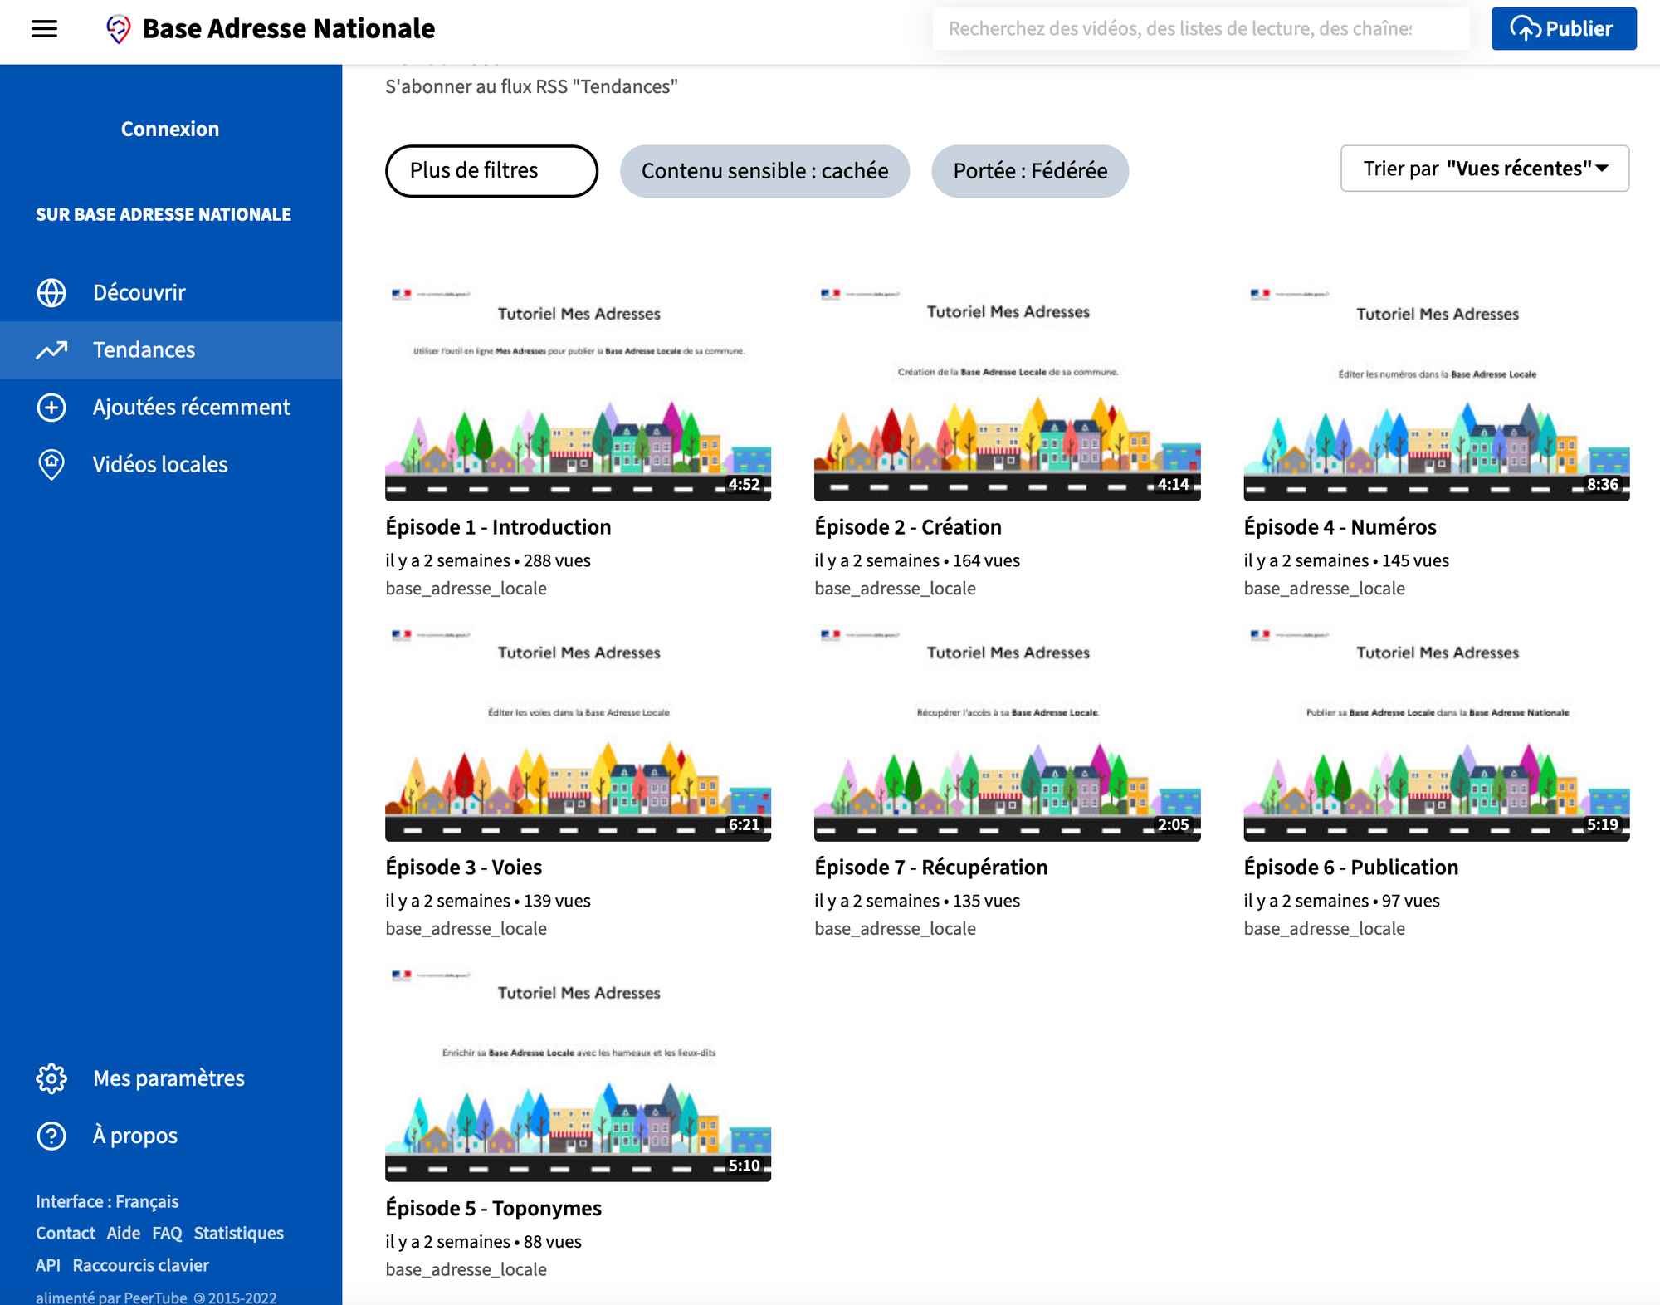This screenshot has width=1660, height=1305.
Task: Click the 164 vues text under Épisode 2
Action: (x=986, y=561)
